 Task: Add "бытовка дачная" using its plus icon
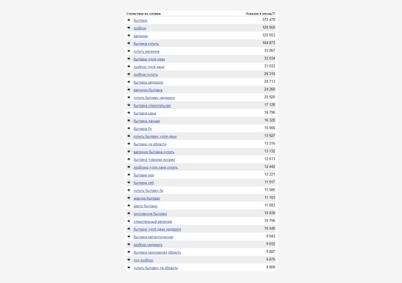[129, 120]
